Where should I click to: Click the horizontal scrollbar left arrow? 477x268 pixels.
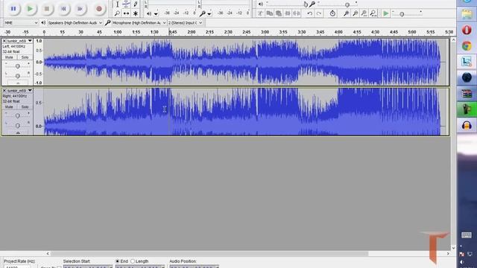pos(48,253)
